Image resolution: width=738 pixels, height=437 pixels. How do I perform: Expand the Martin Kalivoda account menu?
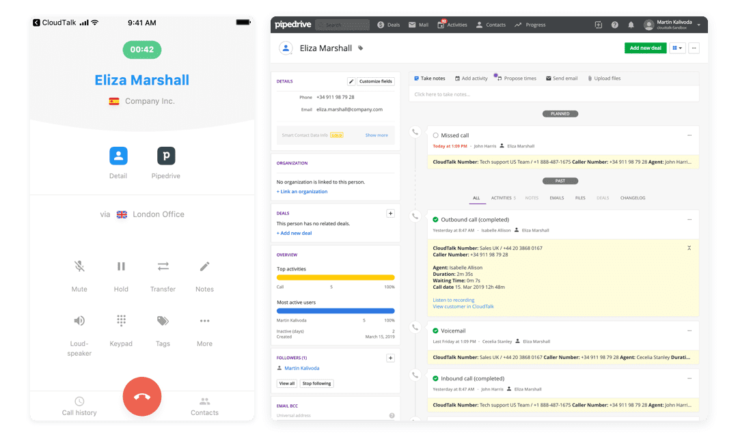click(x=672, y=25)
